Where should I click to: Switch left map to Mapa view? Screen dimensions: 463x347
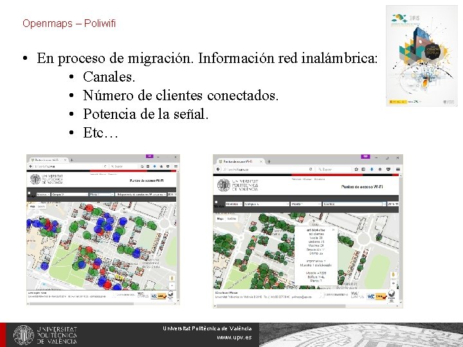click(x=33, y=206)
